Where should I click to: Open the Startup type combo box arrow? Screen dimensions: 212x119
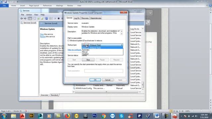pyautogui.click(x=122, y=45)
